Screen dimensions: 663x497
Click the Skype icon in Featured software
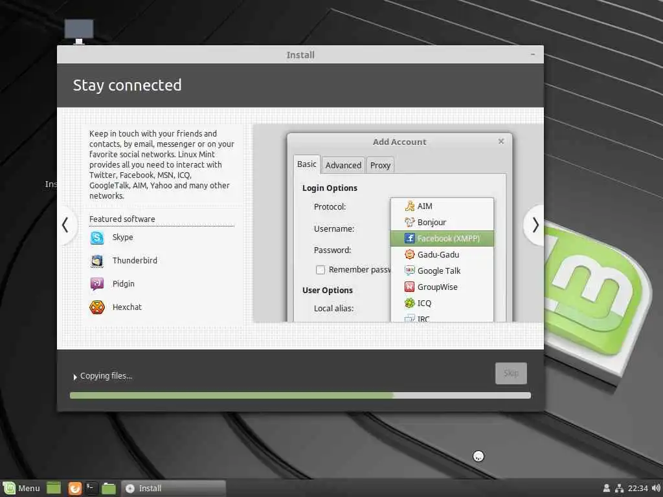(97, 238)
